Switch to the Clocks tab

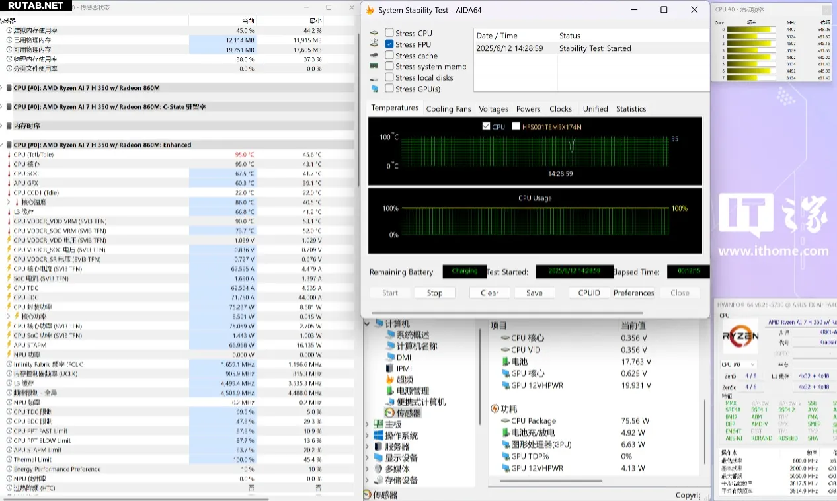click(x=561, y=109)
